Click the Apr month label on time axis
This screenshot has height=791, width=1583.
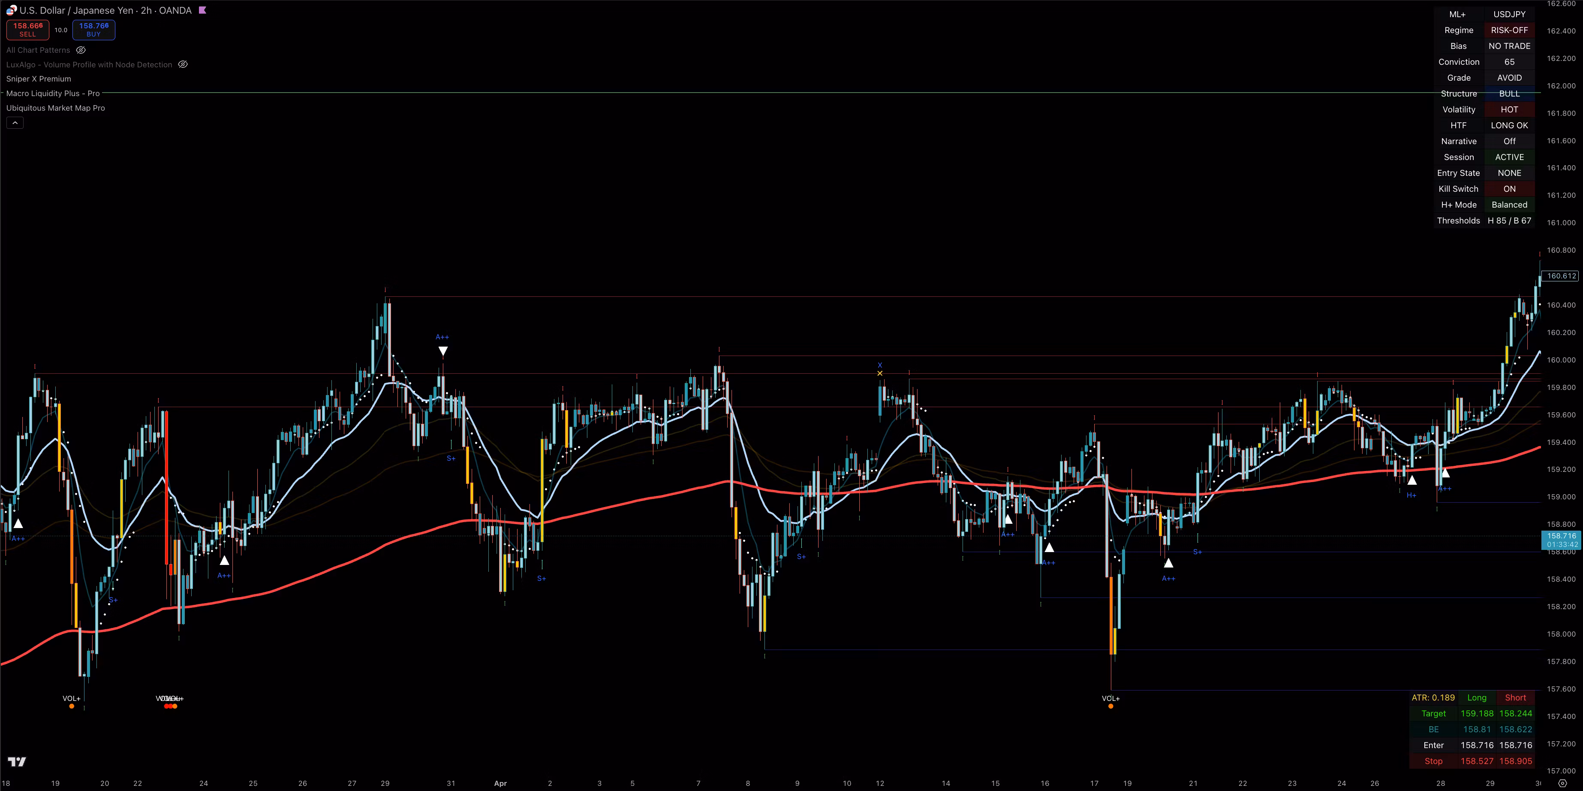pyautogui.click(x=500, y=784)
